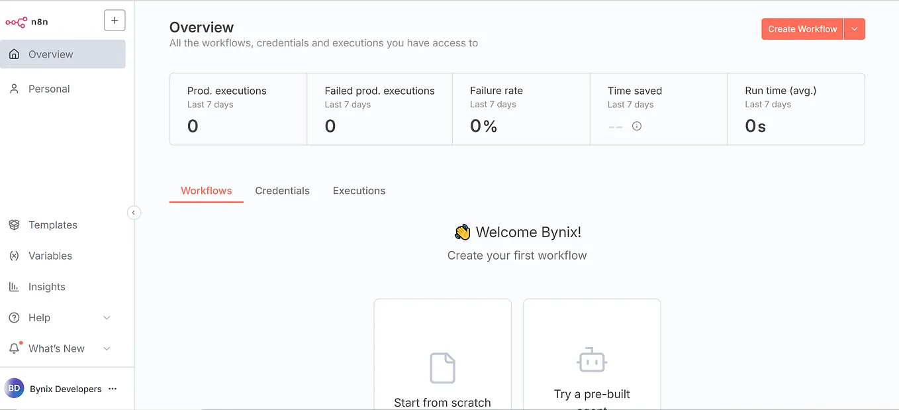Expand the What's New section
899x410 pixels.
click(107, 348)
